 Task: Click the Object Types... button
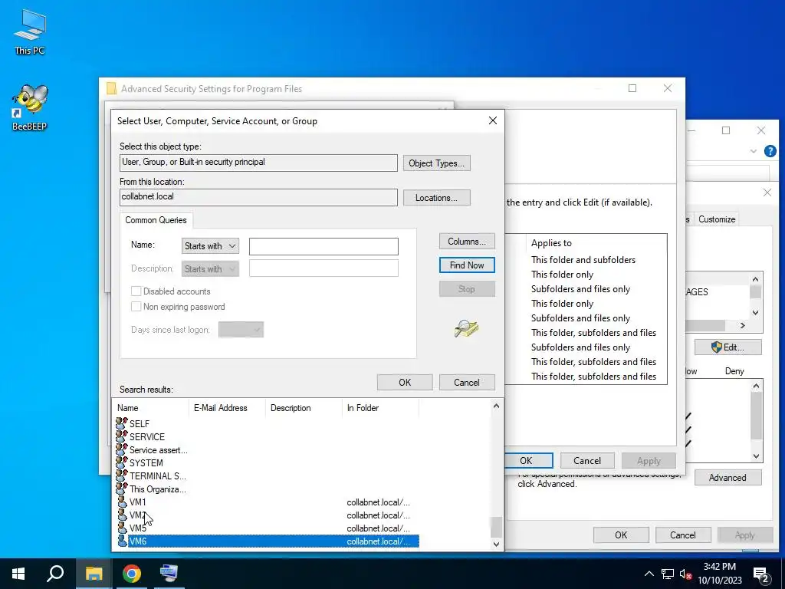point(436,163)
